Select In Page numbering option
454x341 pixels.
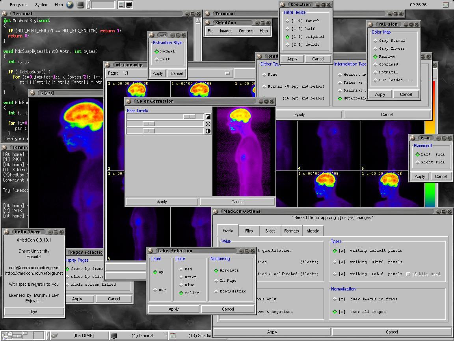[x=225, y=281]
